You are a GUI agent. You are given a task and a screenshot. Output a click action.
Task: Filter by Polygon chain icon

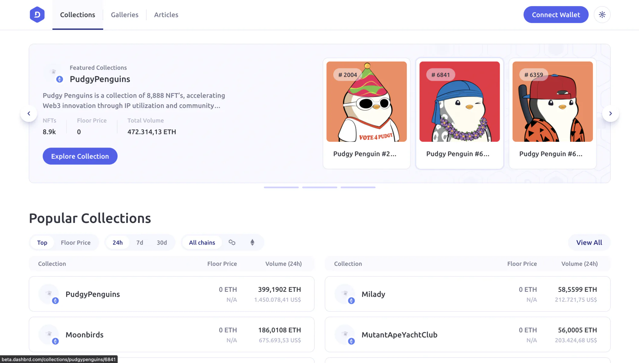click(x=232, y=243)
